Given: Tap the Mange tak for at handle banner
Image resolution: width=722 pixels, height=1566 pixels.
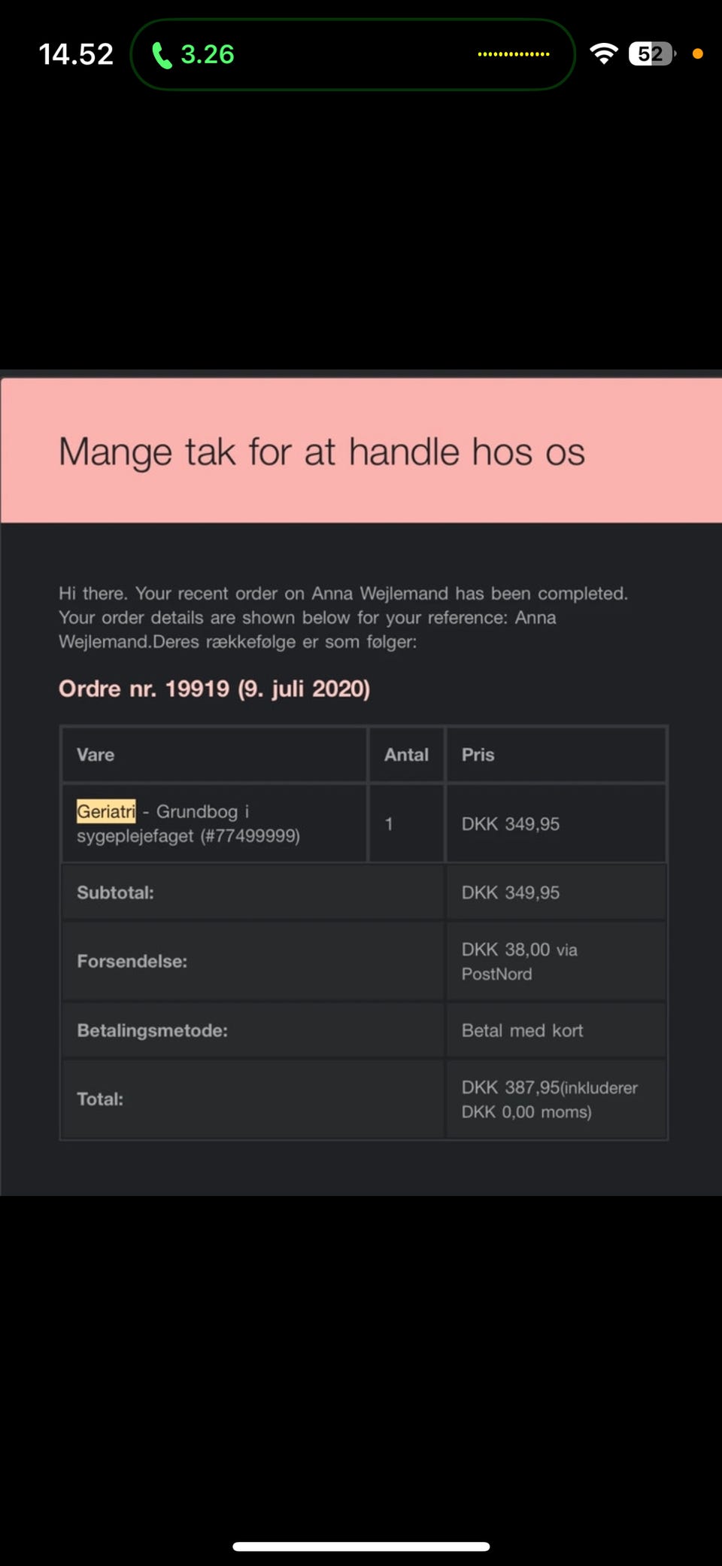Looking at the screenshot, I should tap(322, 452).
